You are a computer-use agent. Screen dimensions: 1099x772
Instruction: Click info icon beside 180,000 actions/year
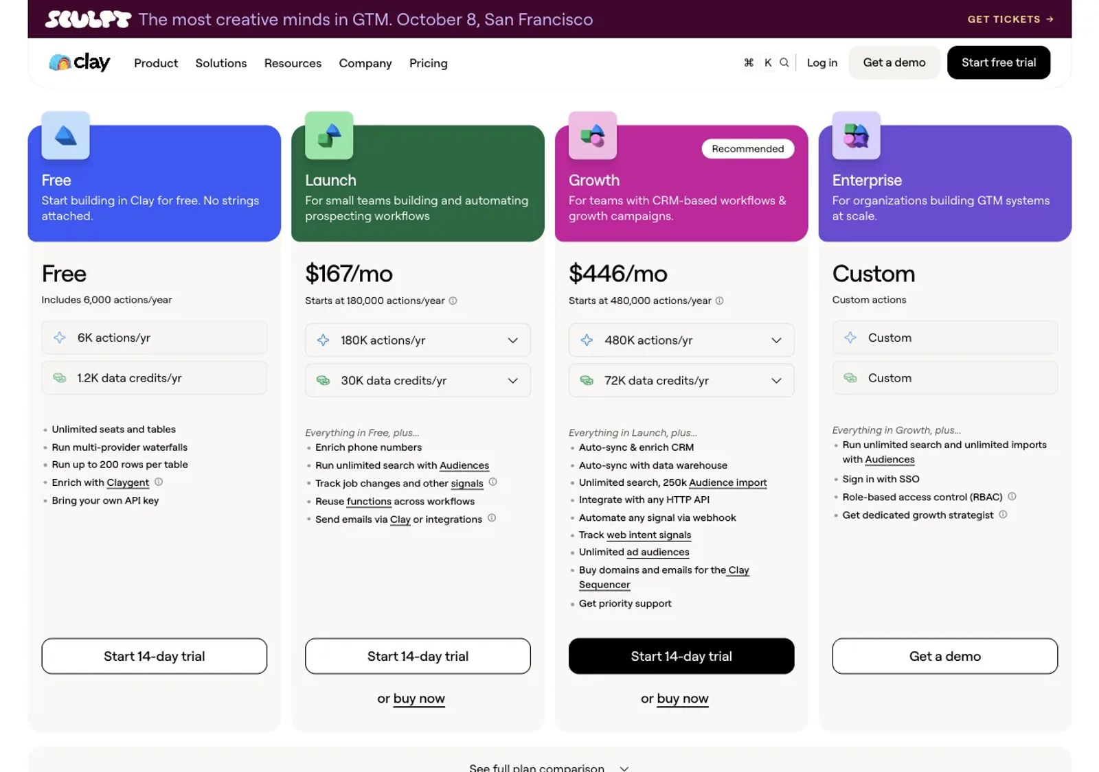pos(453,301)
